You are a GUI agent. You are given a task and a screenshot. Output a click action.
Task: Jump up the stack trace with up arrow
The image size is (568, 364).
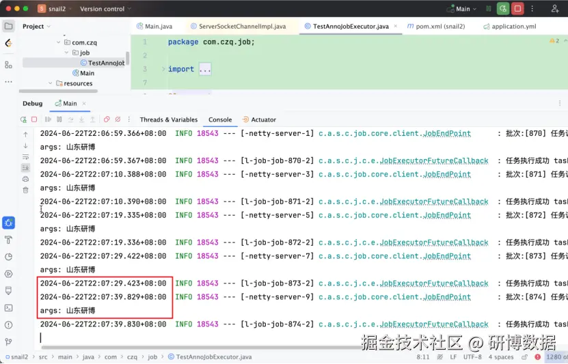[x=25, y=135]
